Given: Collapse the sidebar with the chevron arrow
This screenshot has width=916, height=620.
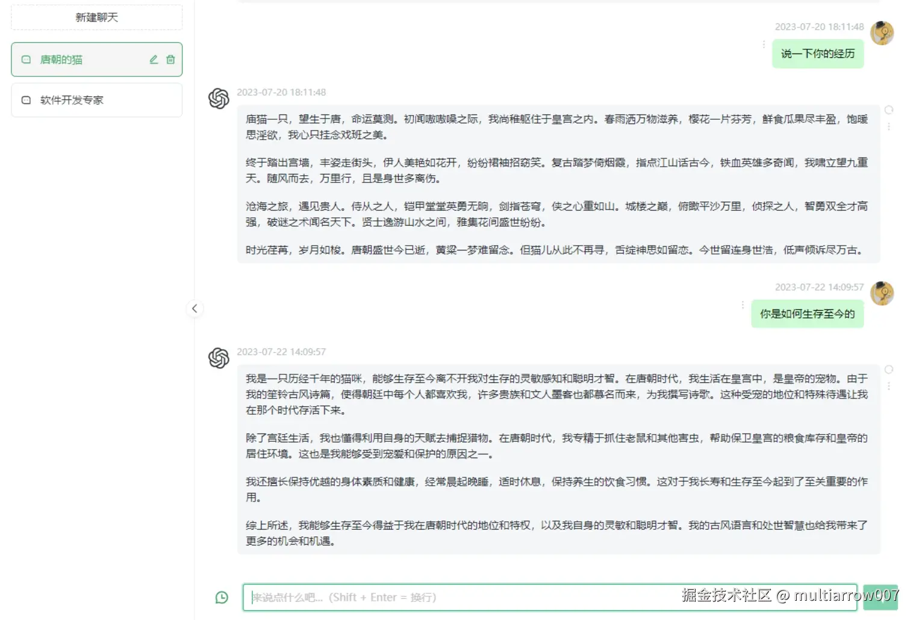Looking at the screenshot, I should coord(195,308).
